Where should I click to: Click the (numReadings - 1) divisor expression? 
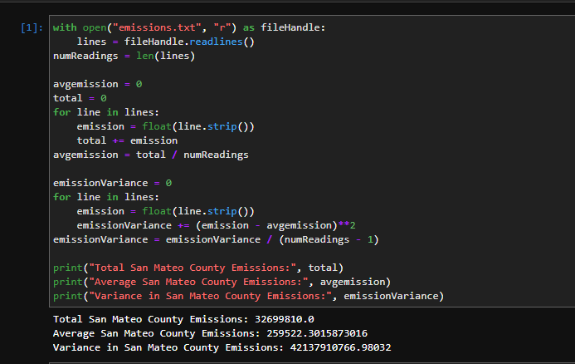tap(329, 239)
